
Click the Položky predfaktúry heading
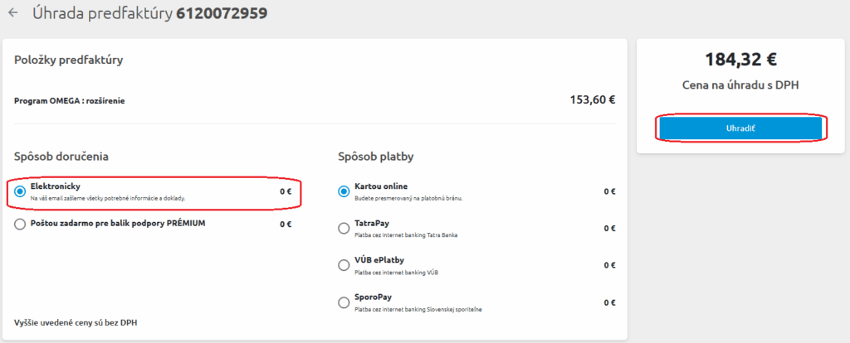point(69,60)
